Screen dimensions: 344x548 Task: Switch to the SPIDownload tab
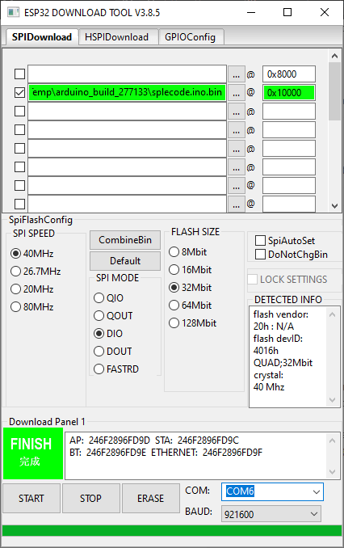click(x=42, y=37)
